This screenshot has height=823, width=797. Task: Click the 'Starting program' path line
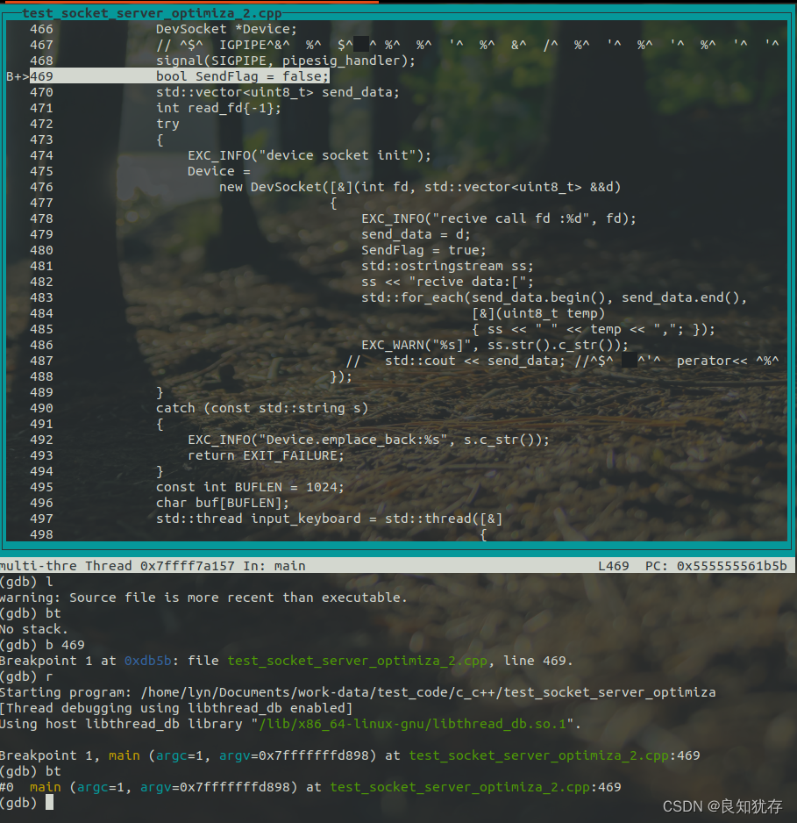tap(358, 692)
